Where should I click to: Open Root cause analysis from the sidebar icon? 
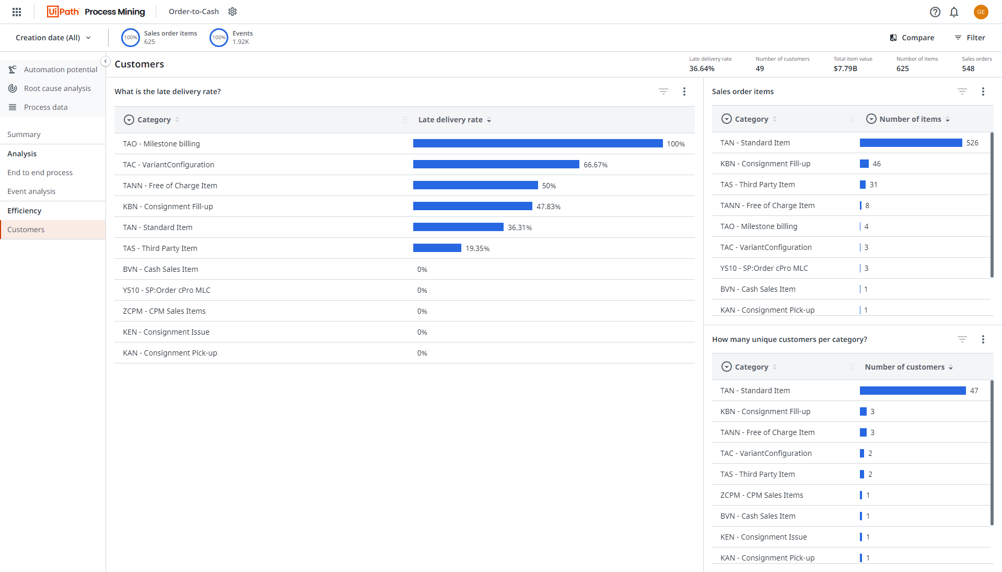(x=13, y=88)
